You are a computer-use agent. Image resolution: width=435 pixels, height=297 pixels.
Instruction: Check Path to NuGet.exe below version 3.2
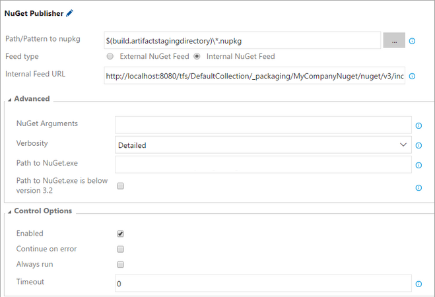(x=121, y=186)
